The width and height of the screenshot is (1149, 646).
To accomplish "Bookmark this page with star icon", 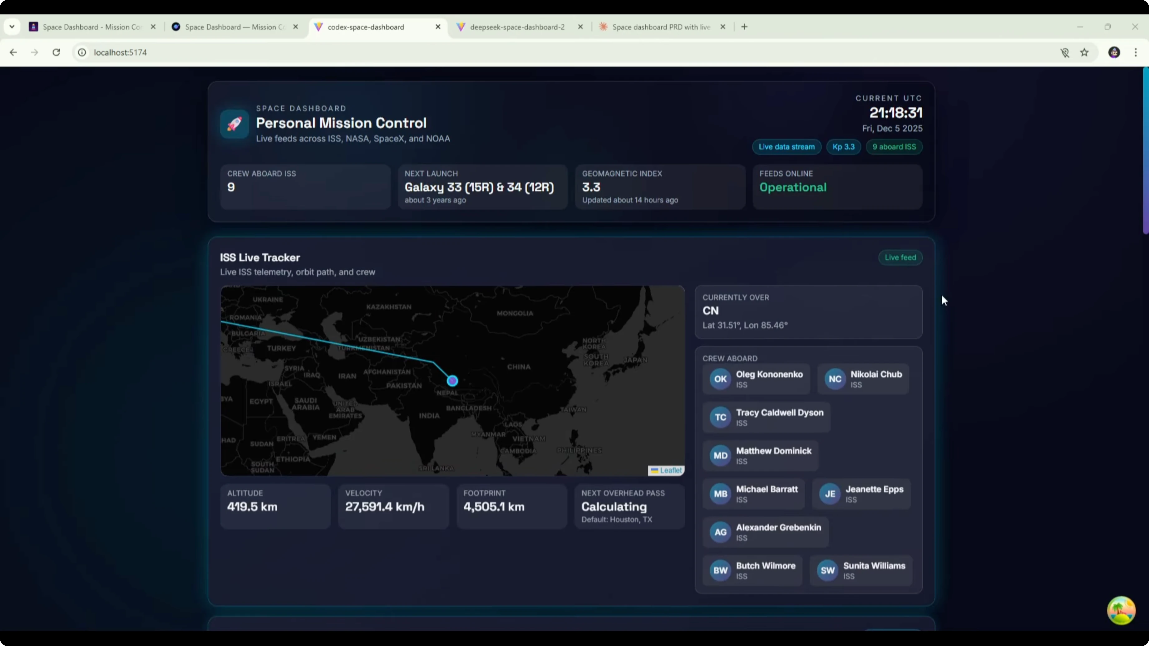I will (1084, 53).
